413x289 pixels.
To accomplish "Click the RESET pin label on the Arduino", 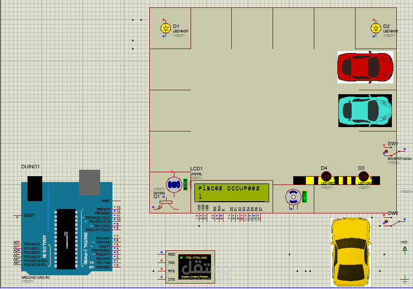I will pyautogui.click(x=29, y=214).
